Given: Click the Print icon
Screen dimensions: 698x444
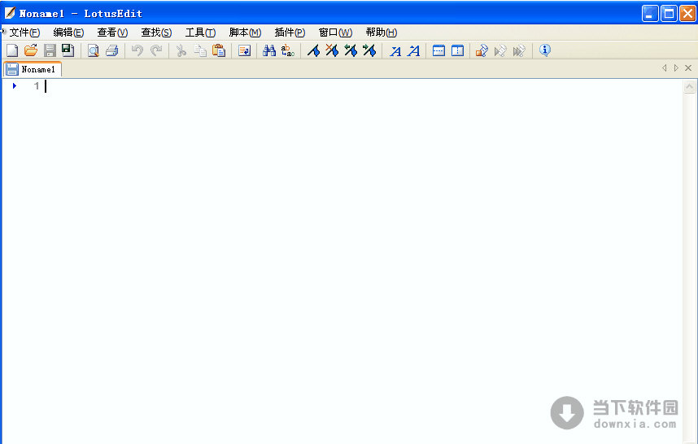Looking at the screenshot, I should [x=111, y=50].
